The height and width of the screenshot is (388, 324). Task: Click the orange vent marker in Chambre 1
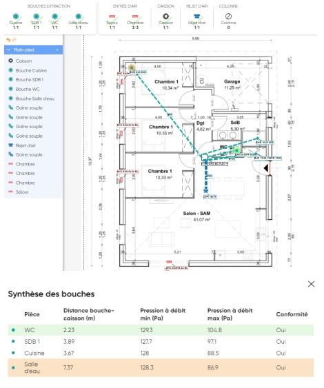click(132, 68)
